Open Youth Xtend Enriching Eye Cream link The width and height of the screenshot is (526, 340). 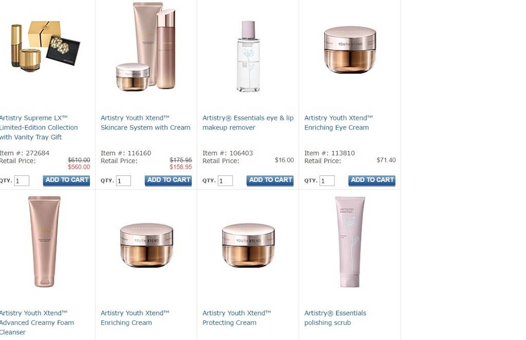339,122
